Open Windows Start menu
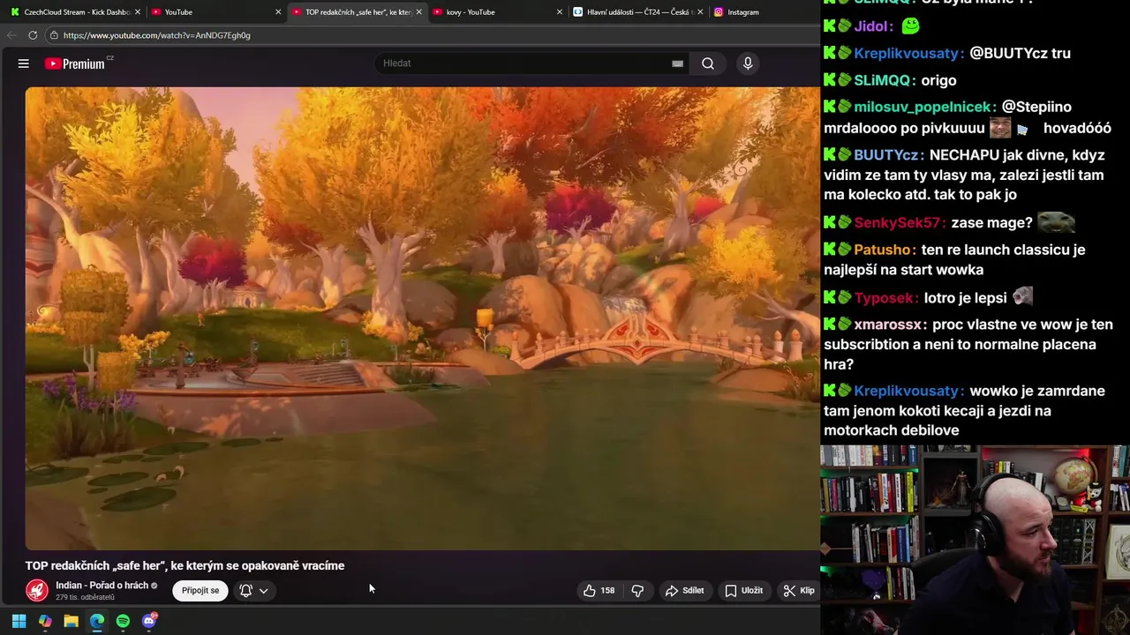The image size is (1130, 635). coord(19,621)
